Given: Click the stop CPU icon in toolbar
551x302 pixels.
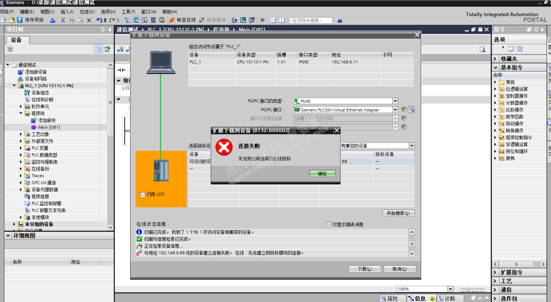Looking at the screenshot, I should point(252,20).
